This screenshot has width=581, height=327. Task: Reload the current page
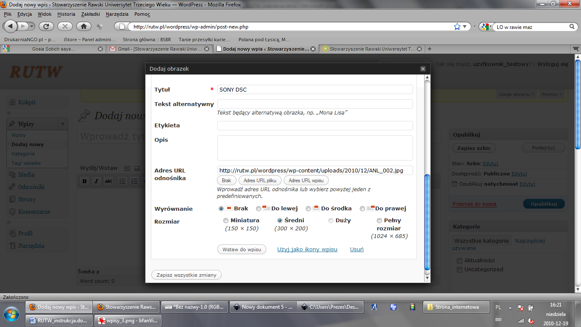point(46,26)
